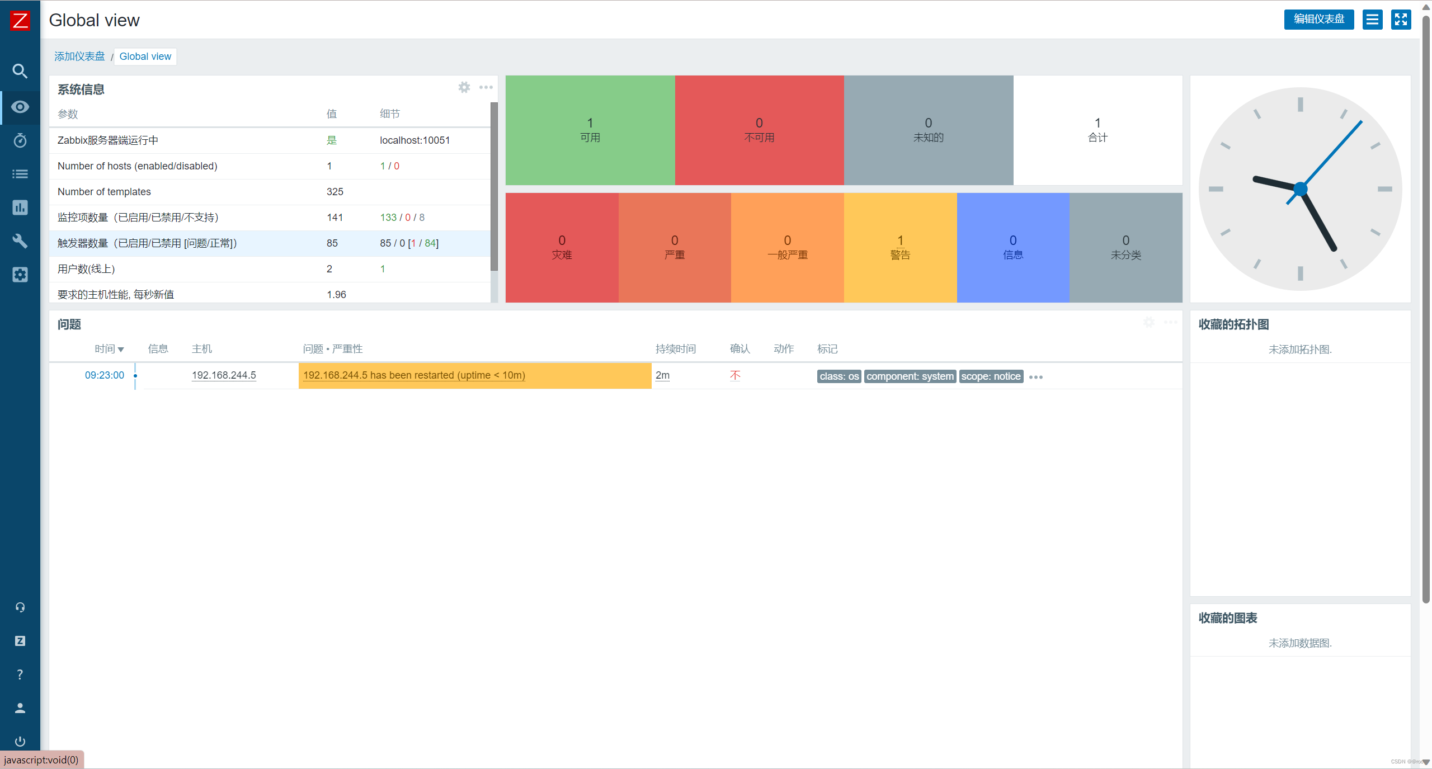Select the Global view breadcrumb tab
Viewport: 1432px width, 769px height.
click(x=145, y=56)
